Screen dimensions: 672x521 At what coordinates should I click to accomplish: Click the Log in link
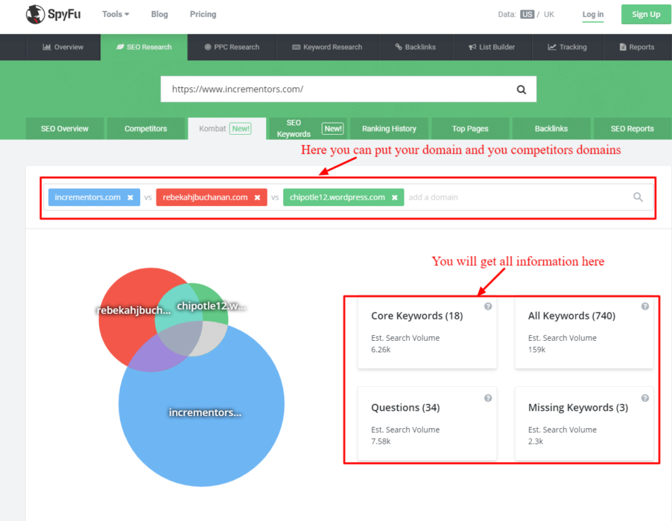pyautogui.click(x=593, y=15)
